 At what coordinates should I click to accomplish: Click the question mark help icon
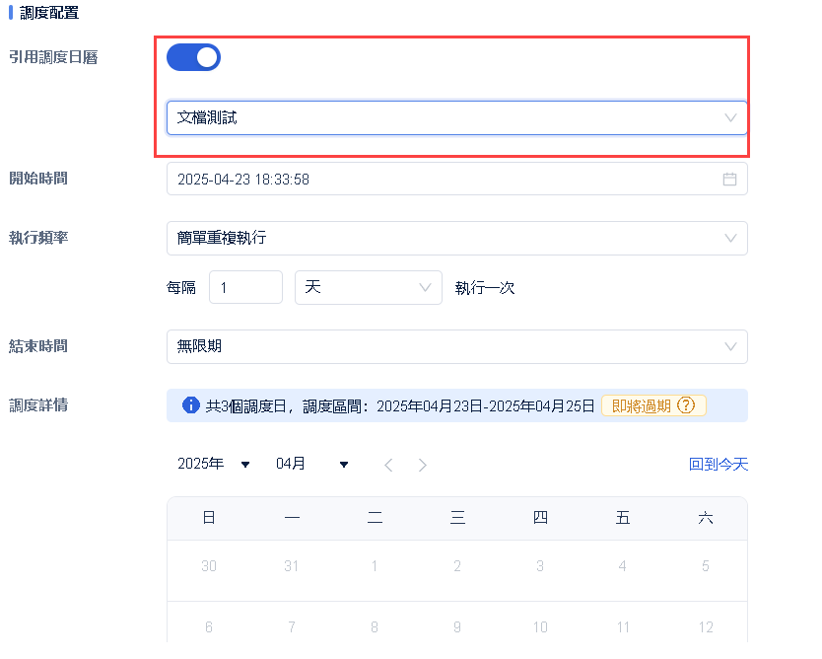[x=686, y=405]
